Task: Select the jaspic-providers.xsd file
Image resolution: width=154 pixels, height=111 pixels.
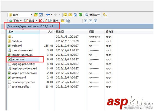Action: point(24,68)
